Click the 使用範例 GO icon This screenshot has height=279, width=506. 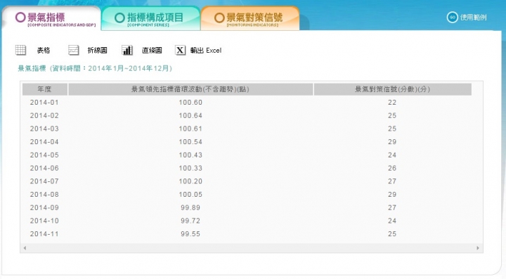click(x=452, y=18)
